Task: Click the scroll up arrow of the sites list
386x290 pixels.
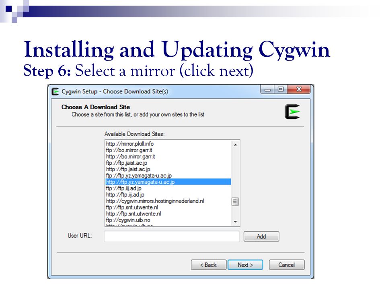Action: click(235, 145)
